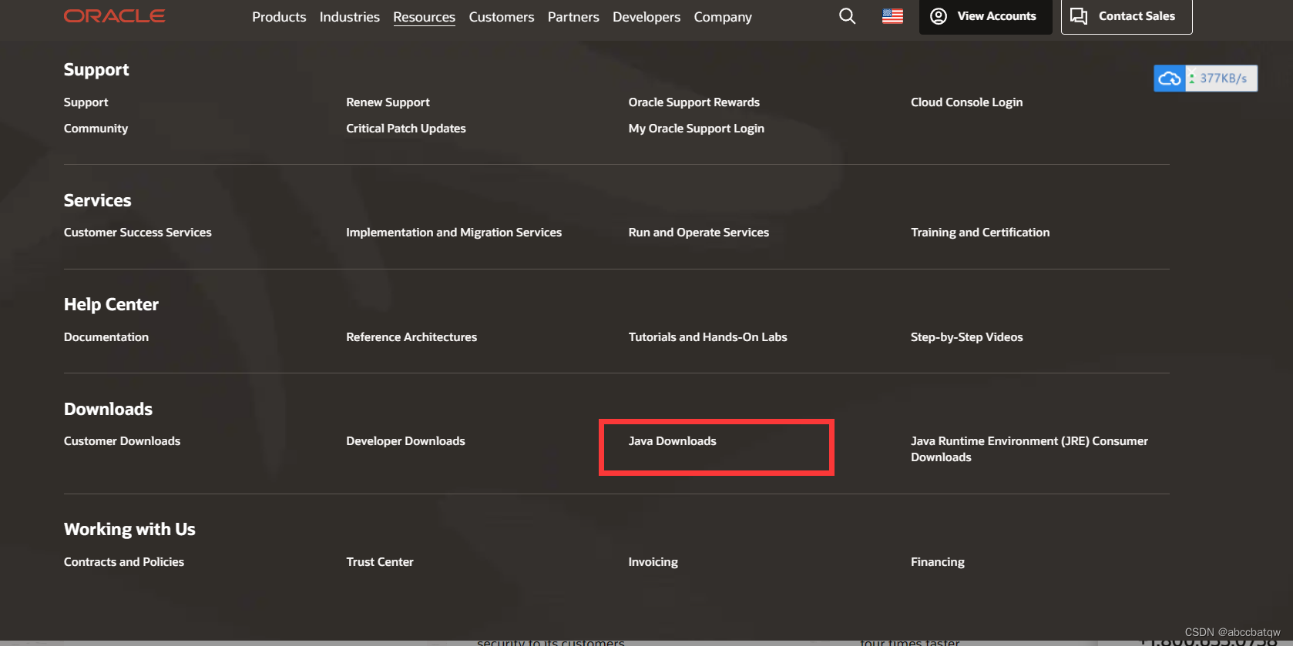Click the View Accounts button
The height and width of the screenshot is (646, 1293).
(x=986, y=16)
